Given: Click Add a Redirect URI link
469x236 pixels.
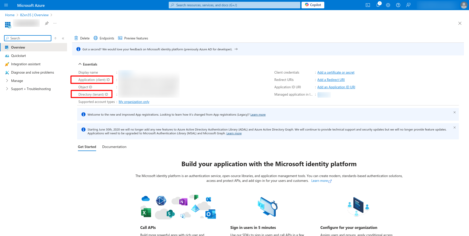Looking at the screenshot, I should tap(331, 80).
